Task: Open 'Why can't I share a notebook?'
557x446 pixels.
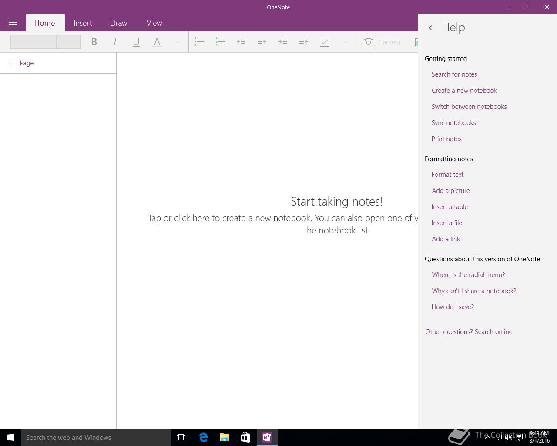Action: (x=474, y=291)
